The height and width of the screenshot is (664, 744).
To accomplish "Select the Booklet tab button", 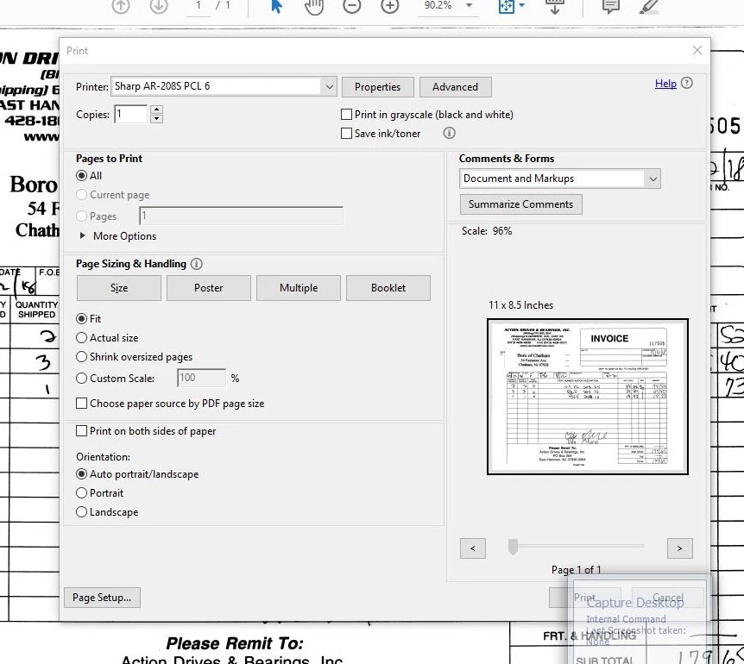I will click(x=388, y=288).
